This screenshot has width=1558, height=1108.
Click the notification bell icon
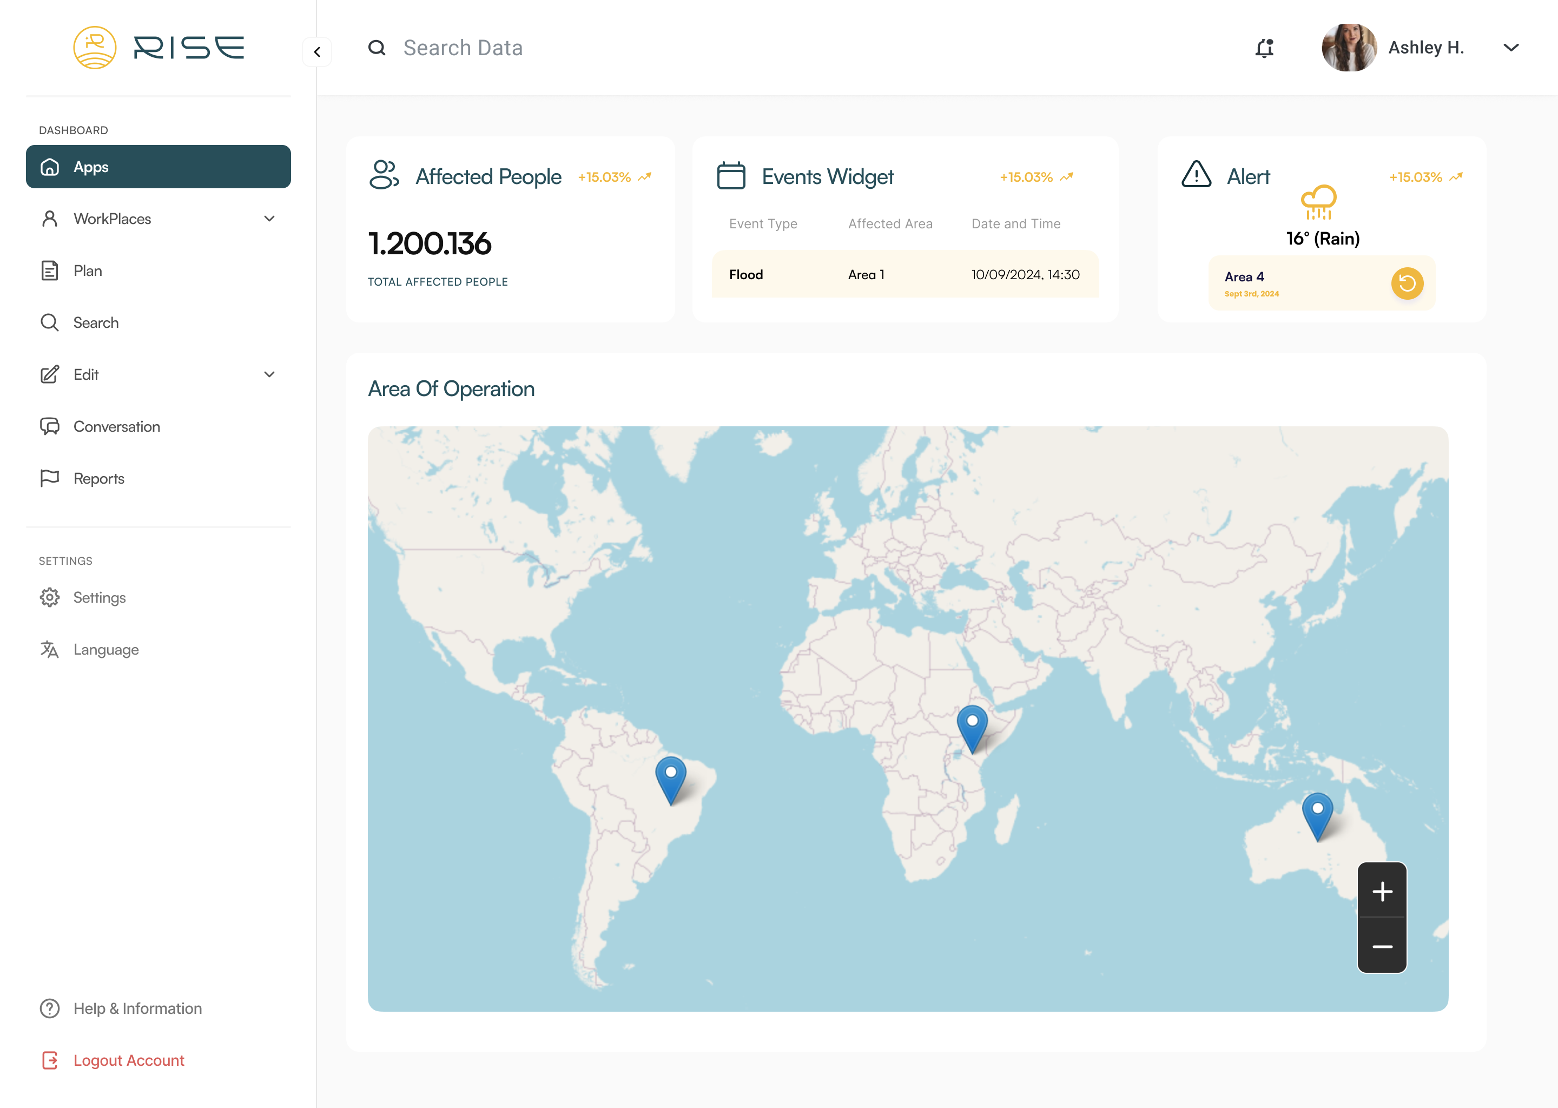[1264, 48]
